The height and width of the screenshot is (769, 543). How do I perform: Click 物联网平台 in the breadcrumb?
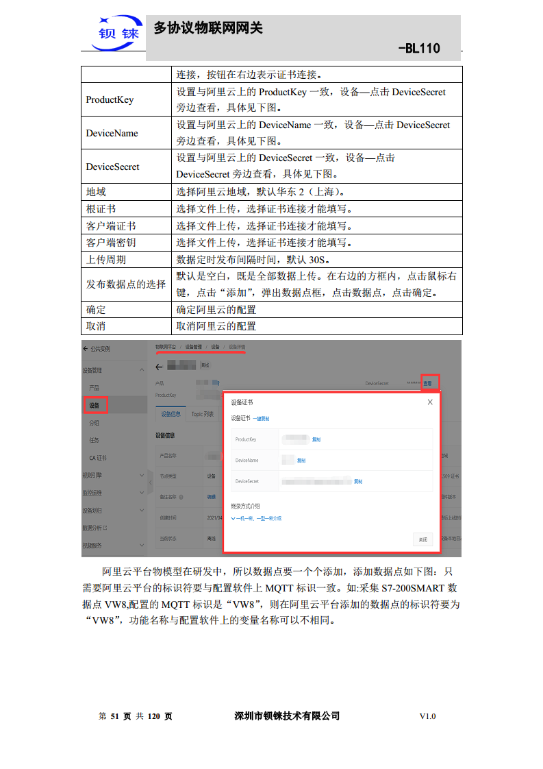165,347
